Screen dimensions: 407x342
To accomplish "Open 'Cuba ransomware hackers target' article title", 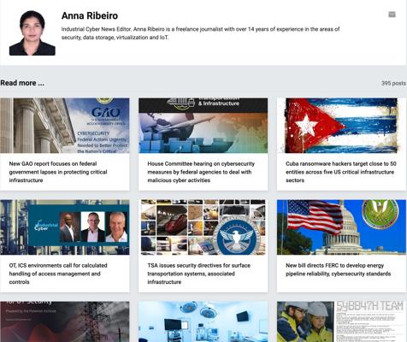I will [x=341, y=172].
